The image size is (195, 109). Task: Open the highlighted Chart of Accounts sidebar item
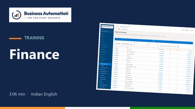coord(105,64)
